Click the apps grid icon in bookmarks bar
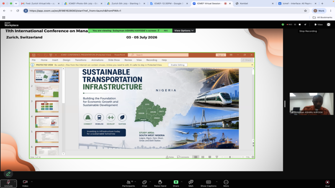 click(x=4, y=18)
